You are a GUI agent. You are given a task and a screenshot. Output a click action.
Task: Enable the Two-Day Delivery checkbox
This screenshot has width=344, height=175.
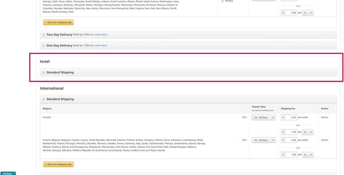coord(43,35)
